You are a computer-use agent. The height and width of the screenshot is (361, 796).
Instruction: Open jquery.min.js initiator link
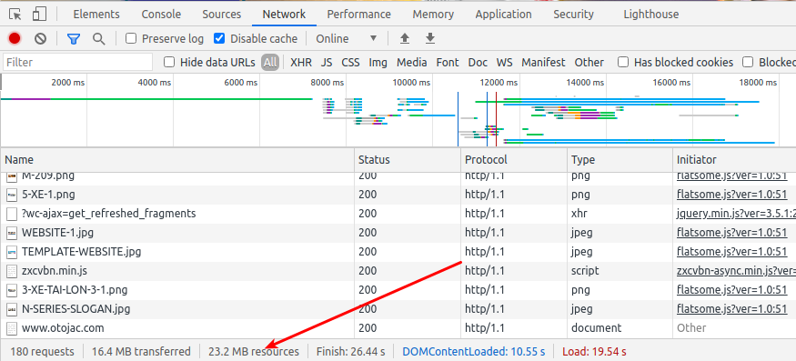[x=736, y=214]
